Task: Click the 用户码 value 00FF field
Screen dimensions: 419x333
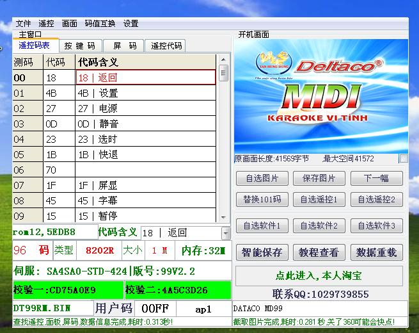Action: point(155,309)
